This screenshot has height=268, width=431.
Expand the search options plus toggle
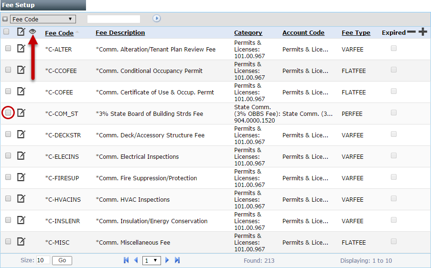click(x=5, y=19)
